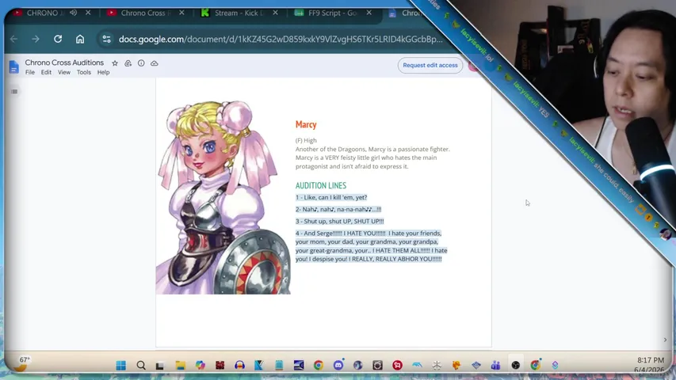Open File Explorer from the taskbar
Image resolution: width=676 pixels, height=380 pixels.
(x=180, y=365)
